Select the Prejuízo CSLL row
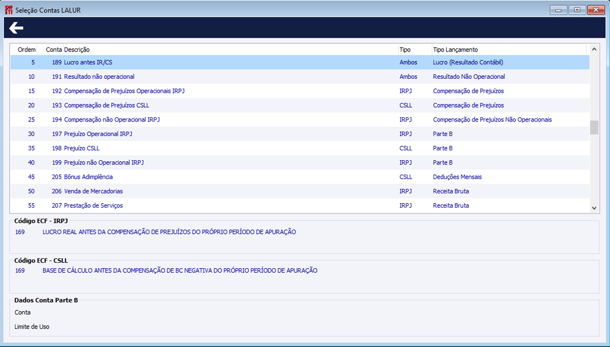Image resolution: width=610 pixels, height=347 pixels. pos(300,148)
